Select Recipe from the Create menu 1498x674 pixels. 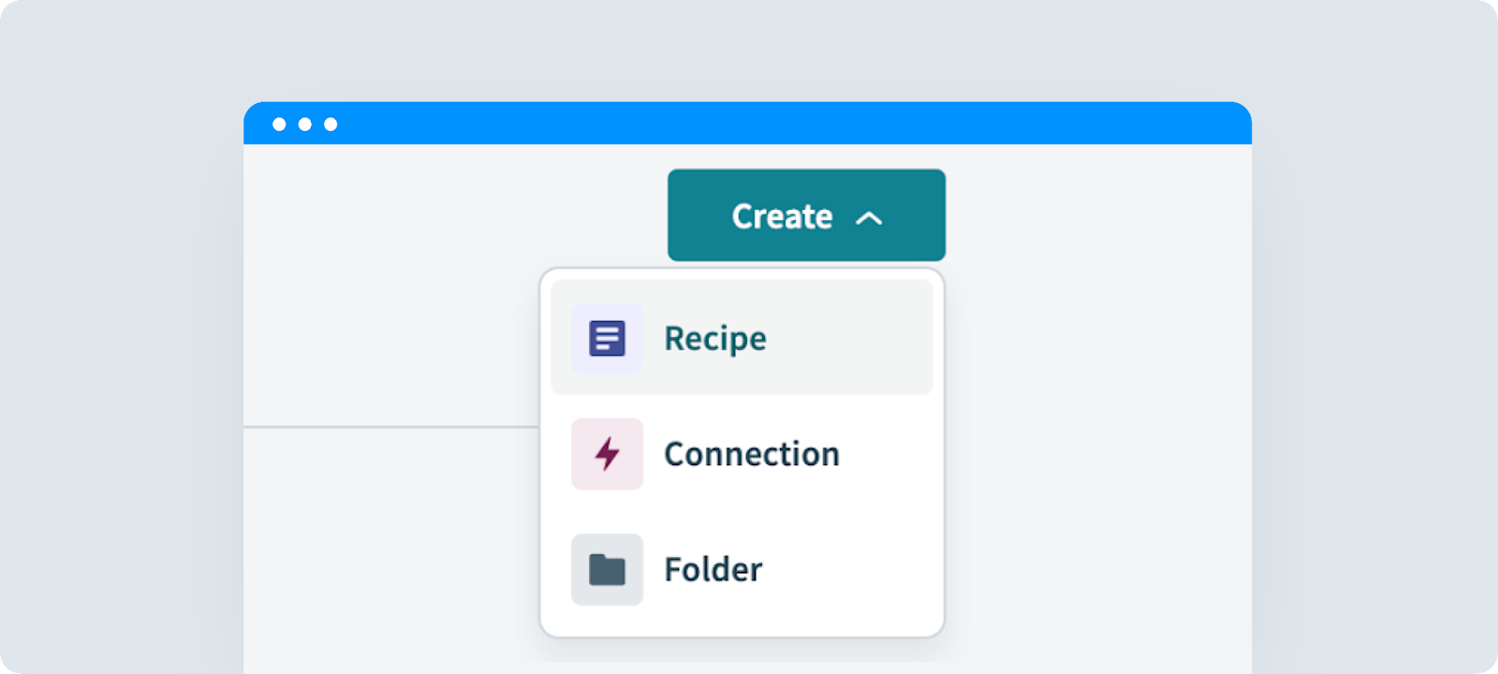742,338
